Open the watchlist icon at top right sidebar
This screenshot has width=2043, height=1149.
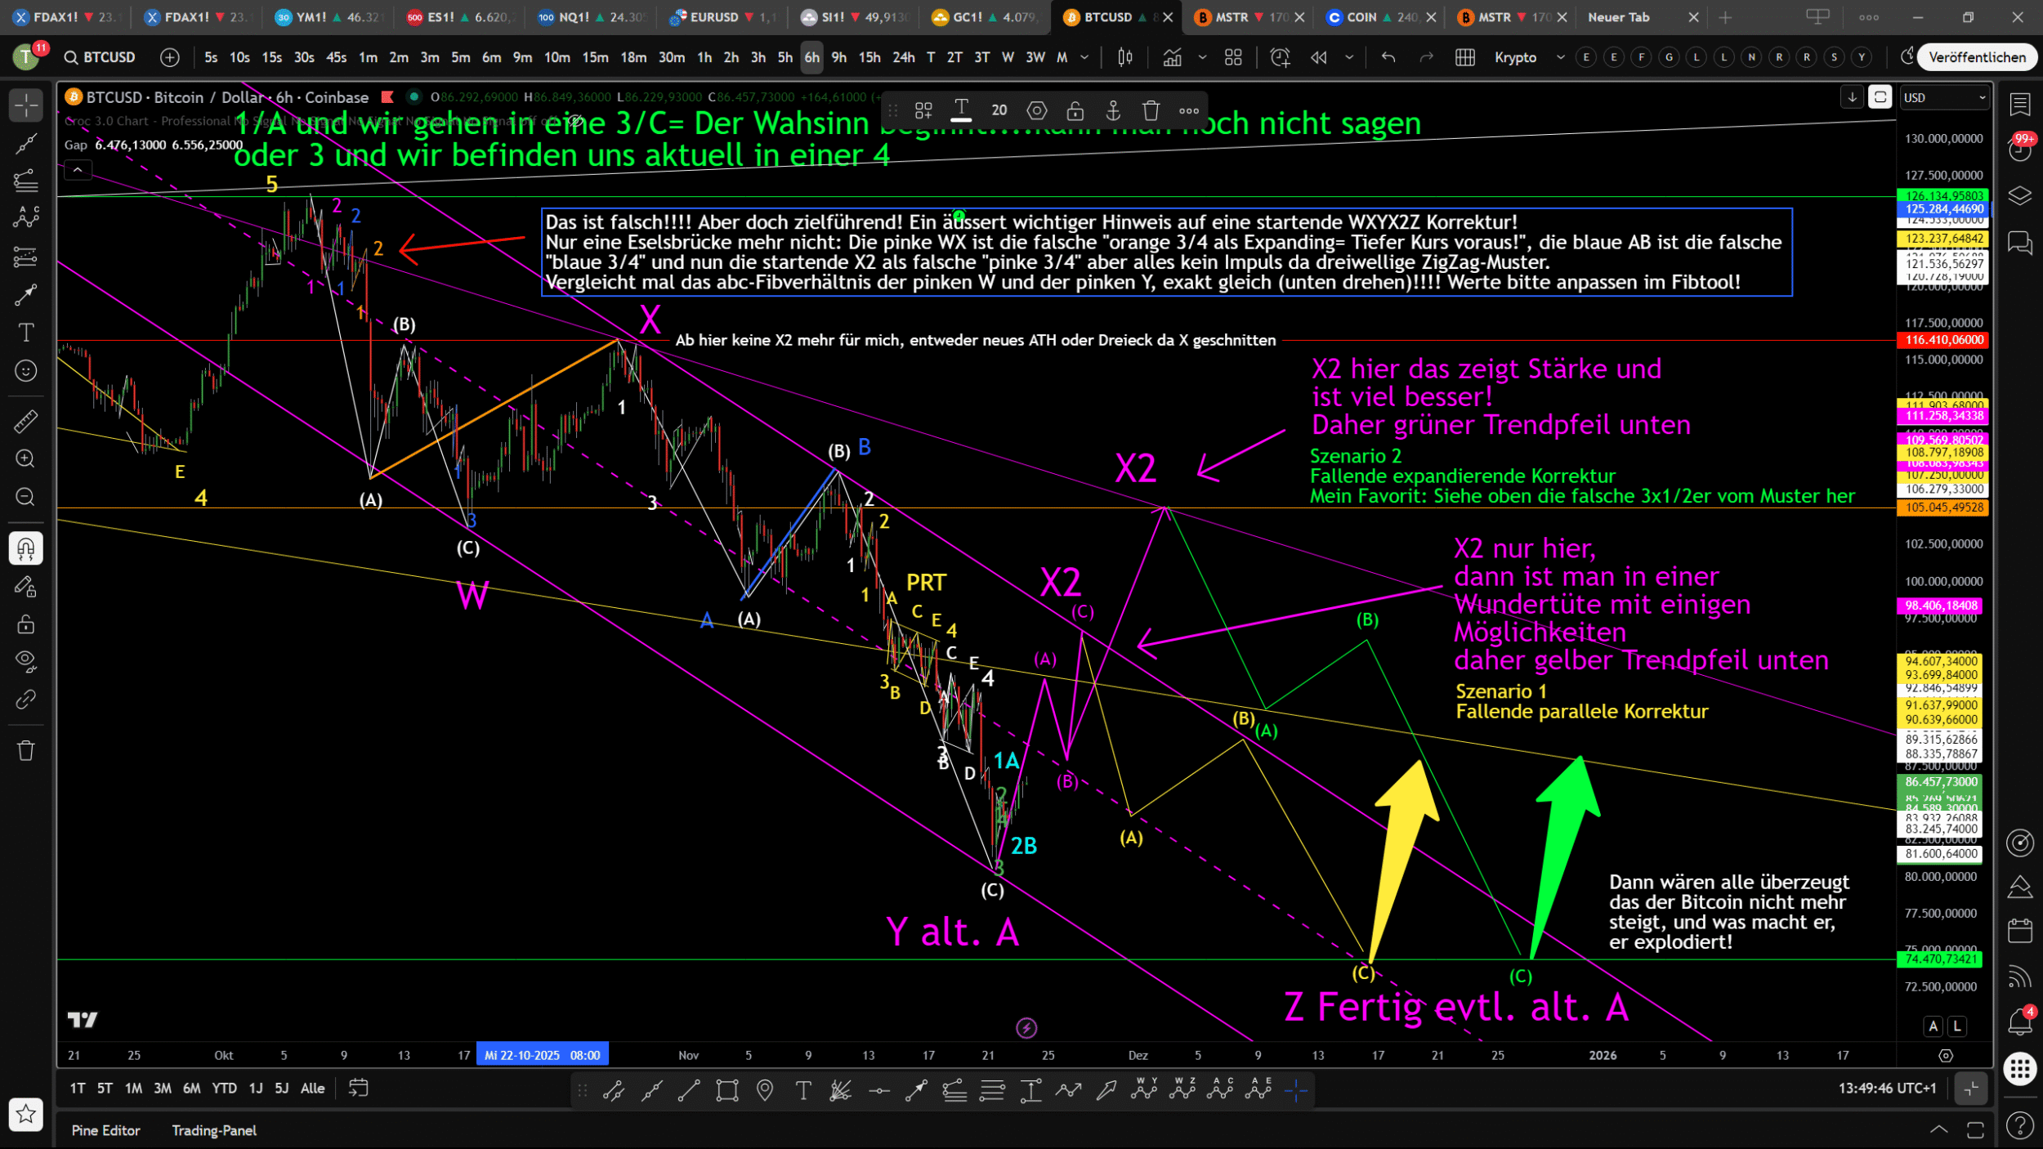[x=2020, y=105]
